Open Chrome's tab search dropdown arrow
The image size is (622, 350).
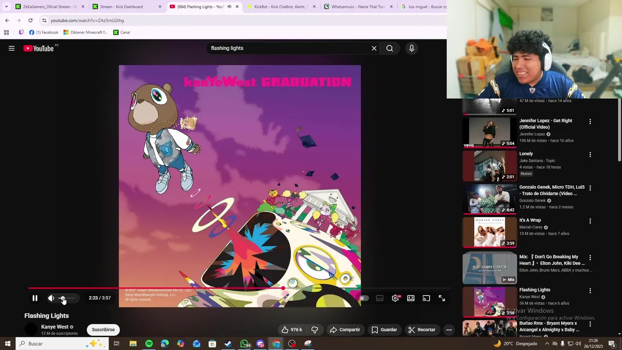6,7
